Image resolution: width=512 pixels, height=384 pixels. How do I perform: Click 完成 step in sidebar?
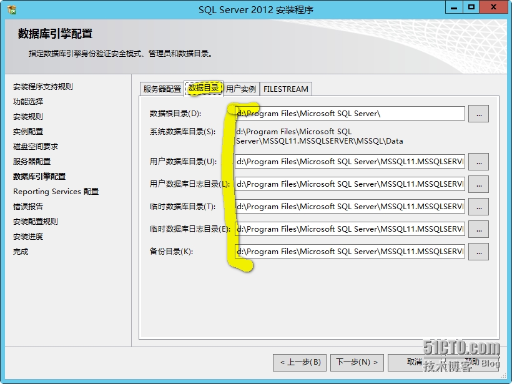[21, 252]
